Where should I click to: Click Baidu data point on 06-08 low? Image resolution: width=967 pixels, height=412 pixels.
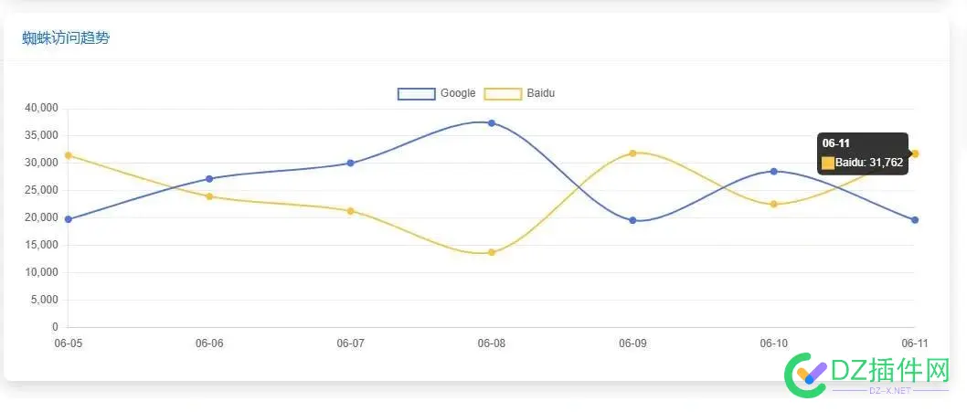click(492, 252)
